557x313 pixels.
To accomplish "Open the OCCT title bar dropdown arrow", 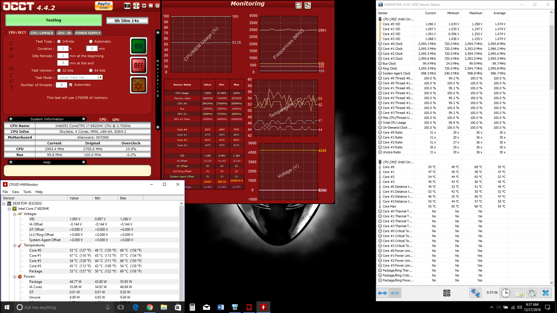I will click(144, 6).
